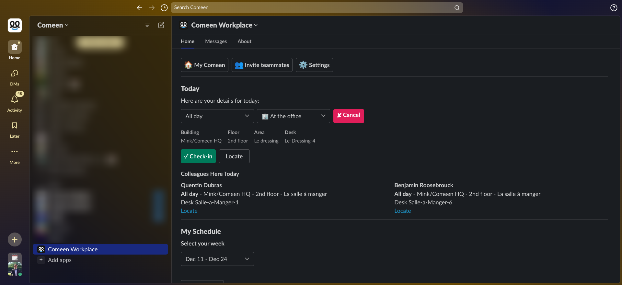Click the Mink/Comeen HQ building value
This screenshot has height=285, width=622.
pos(201,141)
